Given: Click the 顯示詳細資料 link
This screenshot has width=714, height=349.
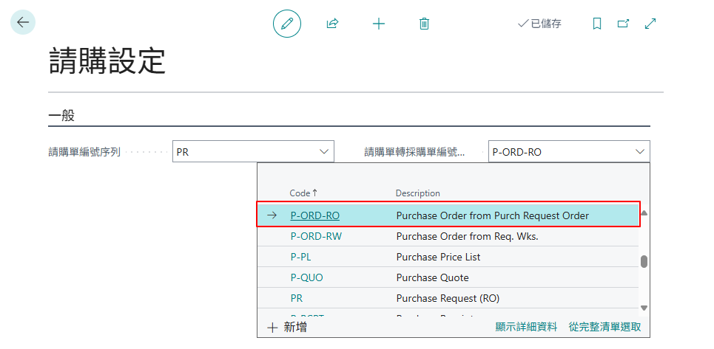Looking at the screenshot, I should pos(526,327).
